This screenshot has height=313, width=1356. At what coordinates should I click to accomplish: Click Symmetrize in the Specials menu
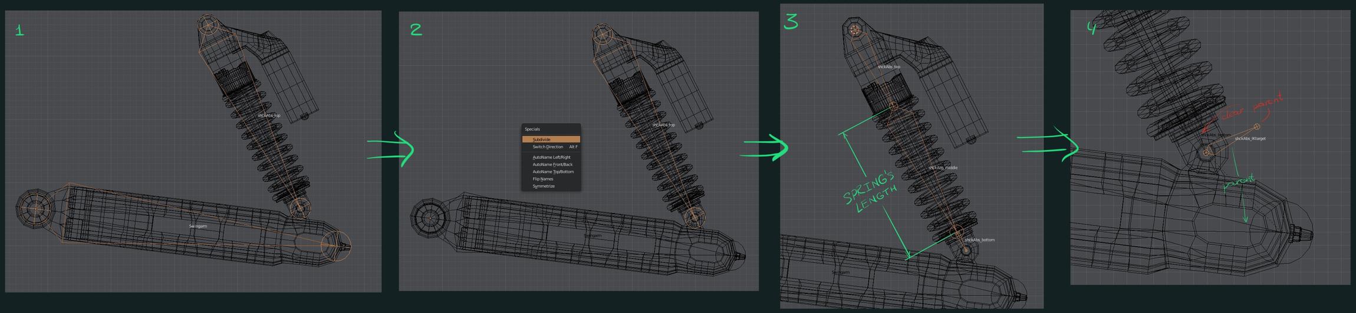pyautogui.click(x=551, y=186)
